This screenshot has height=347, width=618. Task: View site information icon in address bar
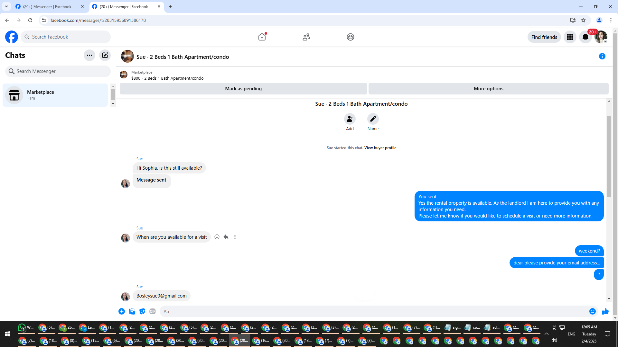point(44,20)
